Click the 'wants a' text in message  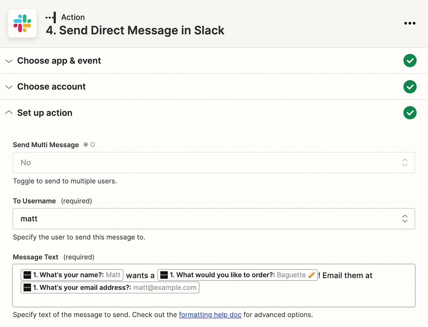[x=140, y=276]
